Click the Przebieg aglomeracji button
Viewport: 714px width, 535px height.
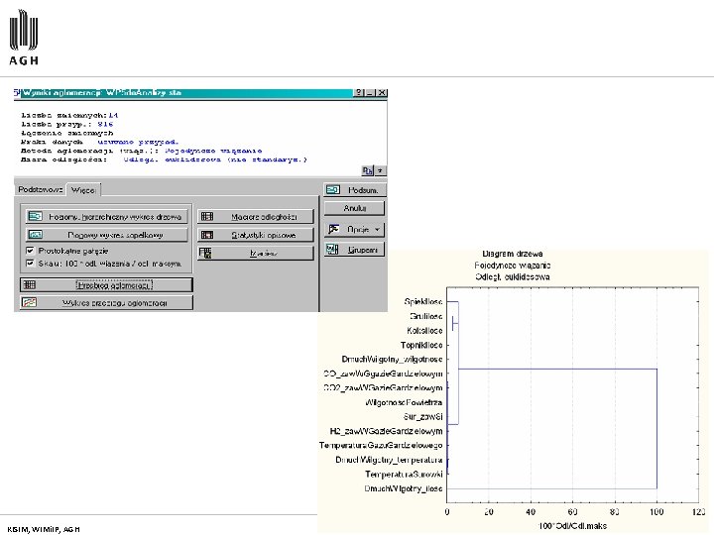[106, 284]
